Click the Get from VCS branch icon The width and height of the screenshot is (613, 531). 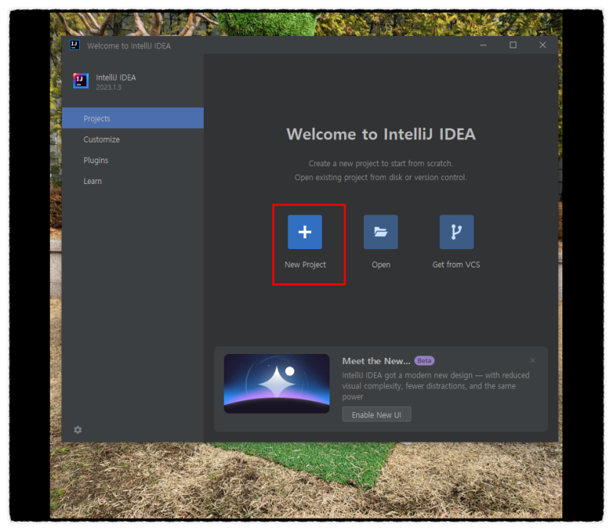point(456,231)
